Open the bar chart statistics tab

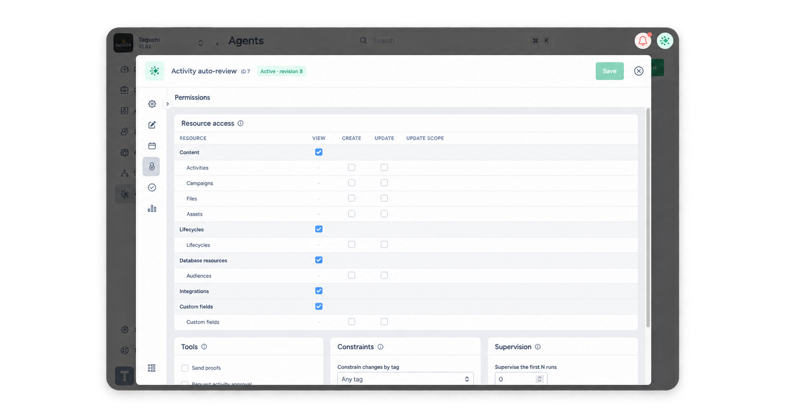coord(152,208)
